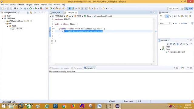This screenshot has height=109, width=194.
Task: Collapse the FIRST JAVA project node
Action: [x=2, y=18]
